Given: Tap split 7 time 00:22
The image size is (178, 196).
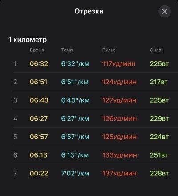Looking at the screenshot, I should 39,173.
